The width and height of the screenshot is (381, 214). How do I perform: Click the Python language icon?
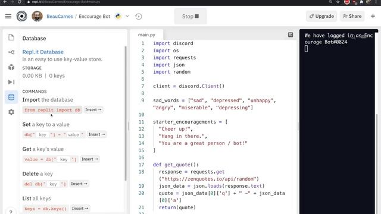118,16
